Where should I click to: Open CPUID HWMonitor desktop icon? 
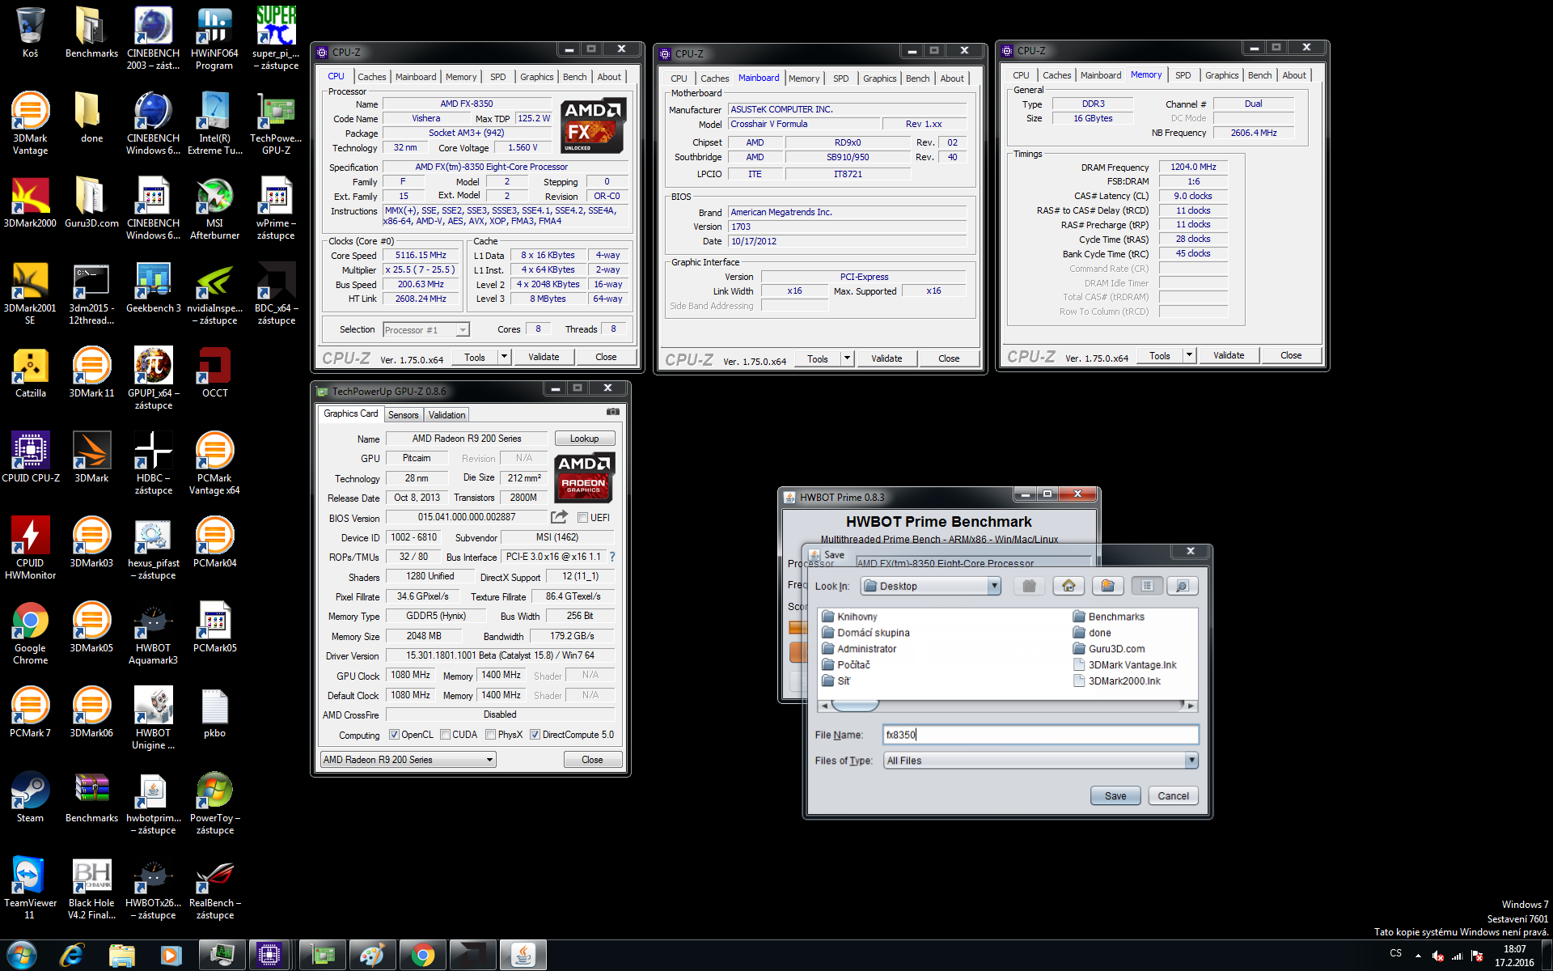31,548
